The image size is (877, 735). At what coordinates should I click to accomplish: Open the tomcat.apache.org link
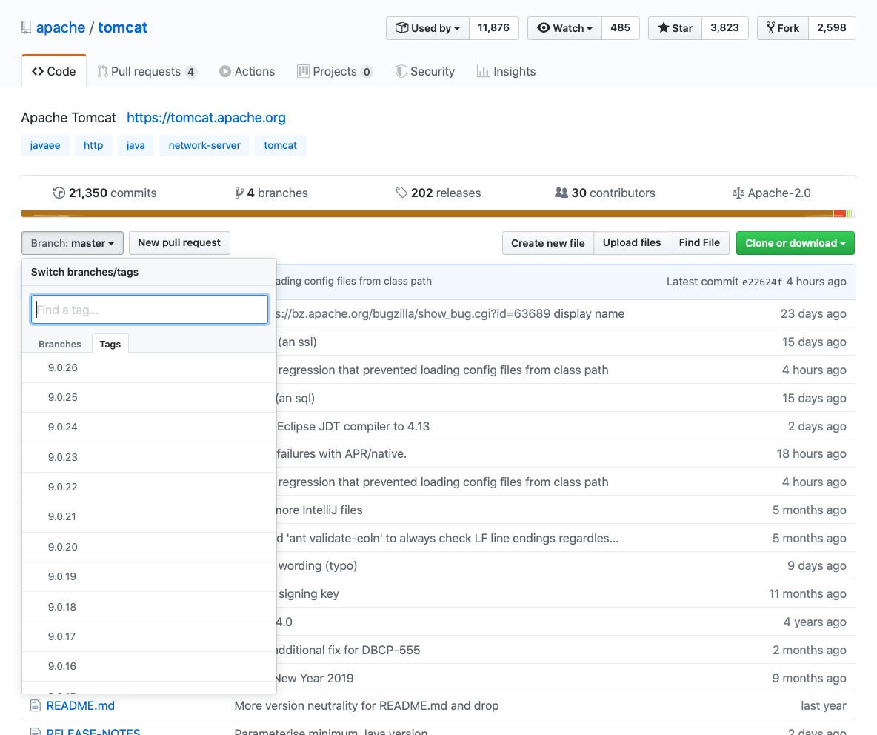point(206,117)
